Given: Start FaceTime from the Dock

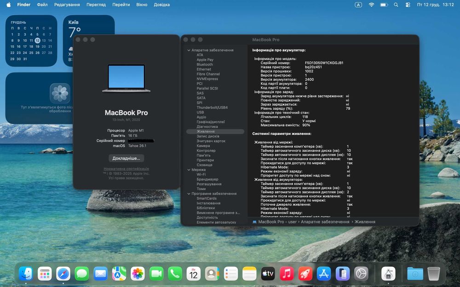Looking at the screenshot, I should 156,274.
